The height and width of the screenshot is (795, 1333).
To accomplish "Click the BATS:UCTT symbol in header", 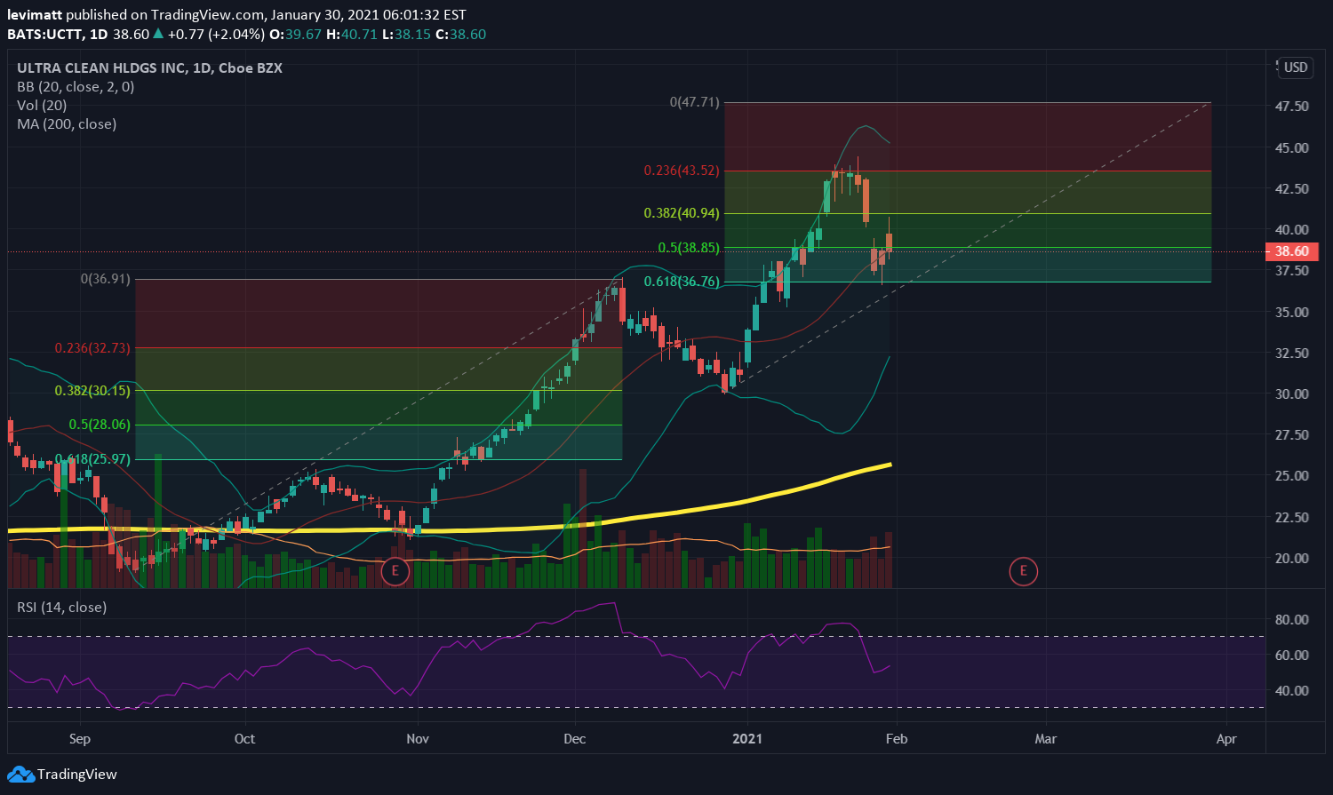I will pos(45,34).
